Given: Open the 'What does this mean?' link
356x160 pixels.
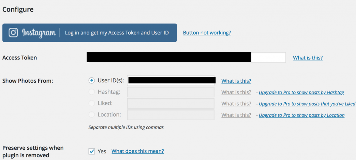Looking at the screenshot, I should tap(137, 151).
